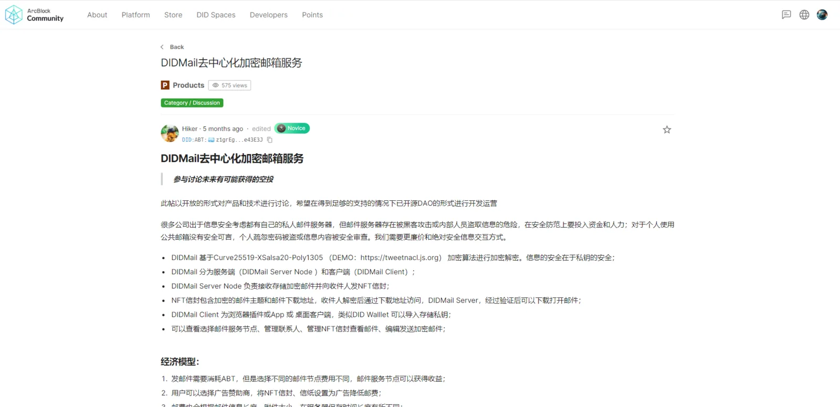The width and height of the screenshot is (840, 407).
Task: Open DID Spaces navigation item
Action: coord(216,15)
